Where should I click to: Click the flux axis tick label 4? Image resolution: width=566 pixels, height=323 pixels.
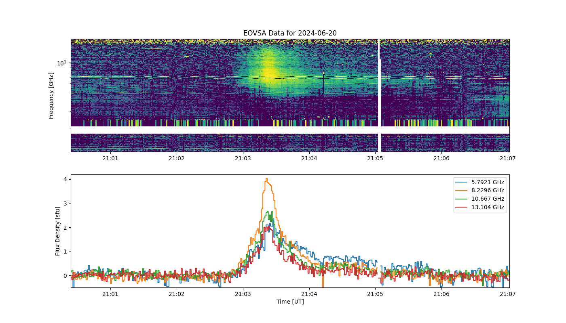[65, 179]
